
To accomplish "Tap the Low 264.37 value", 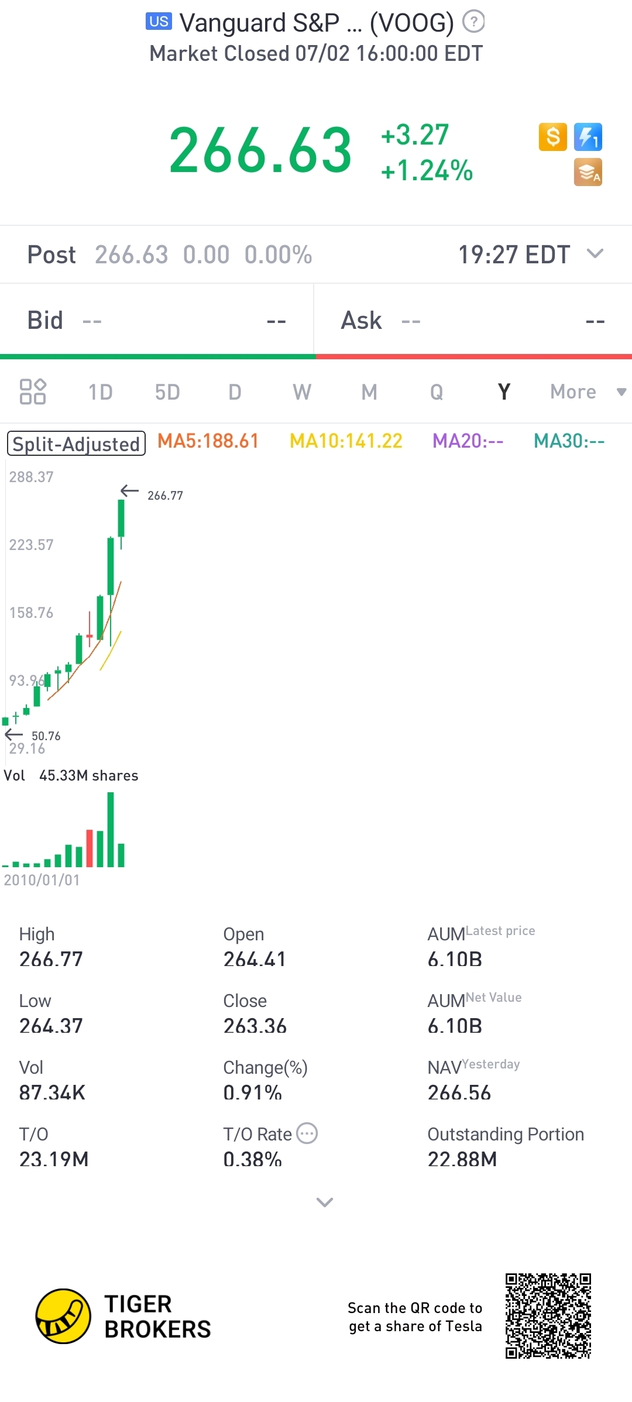I will coord(51,1026).
